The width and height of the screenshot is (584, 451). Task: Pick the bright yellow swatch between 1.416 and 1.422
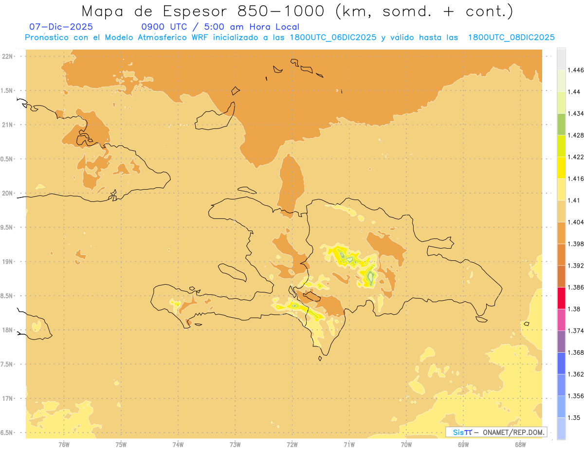pyautogui.click(x=561, y=168)
